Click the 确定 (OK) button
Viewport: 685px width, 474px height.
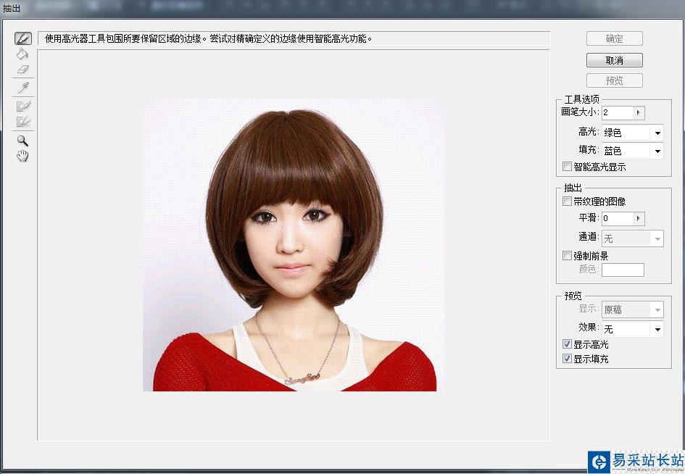614,38
